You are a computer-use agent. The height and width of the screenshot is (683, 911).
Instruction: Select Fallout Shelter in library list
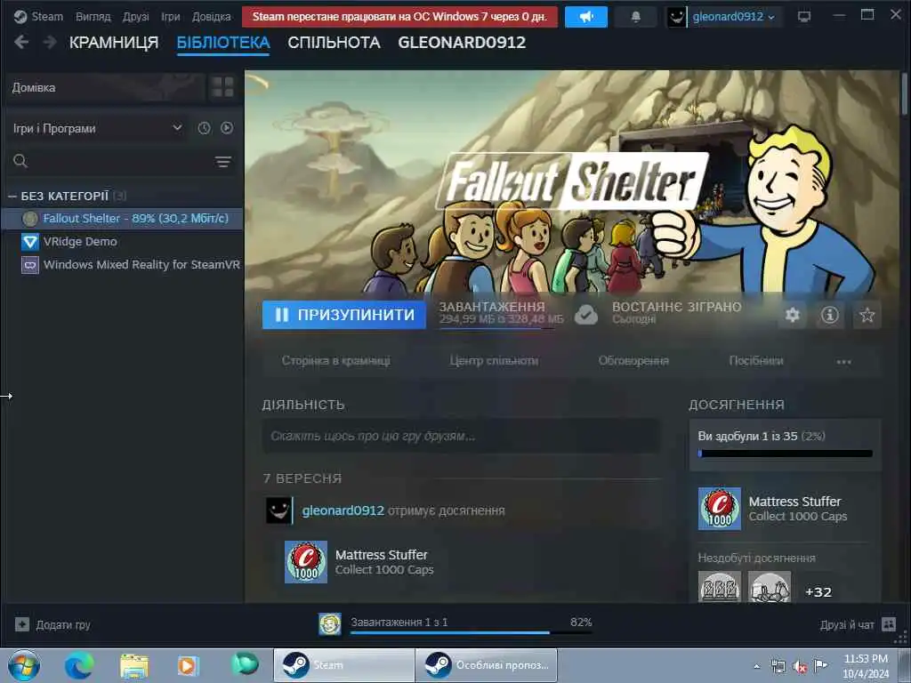123,219
